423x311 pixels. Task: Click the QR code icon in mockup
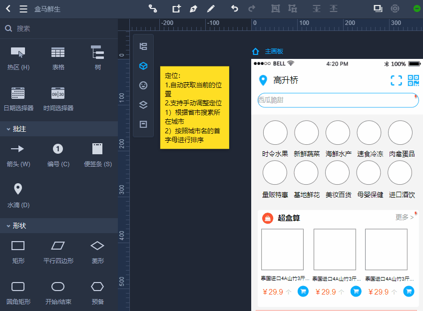click(414, 80)
